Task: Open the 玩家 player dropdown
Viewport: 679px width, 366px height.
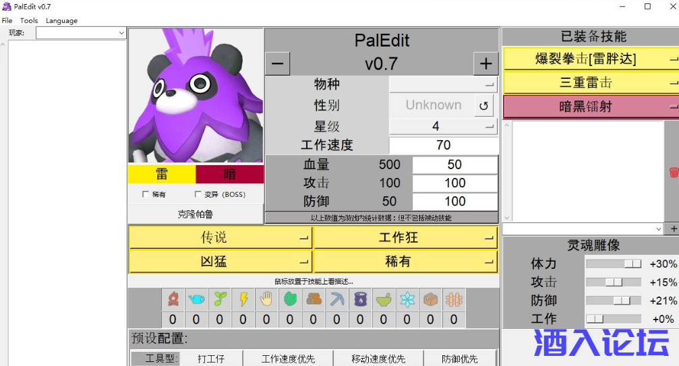Action: coord(81,32)
